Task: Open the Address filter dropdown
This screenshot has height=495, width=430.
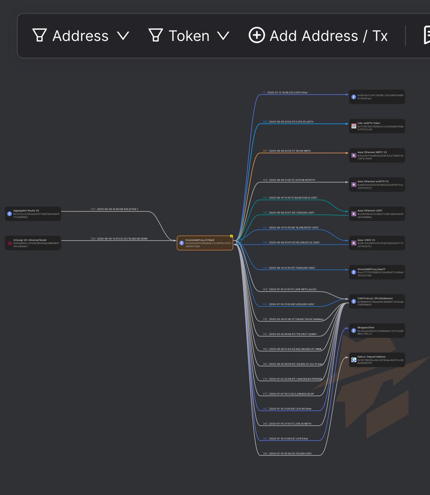Action: [81, 35]
